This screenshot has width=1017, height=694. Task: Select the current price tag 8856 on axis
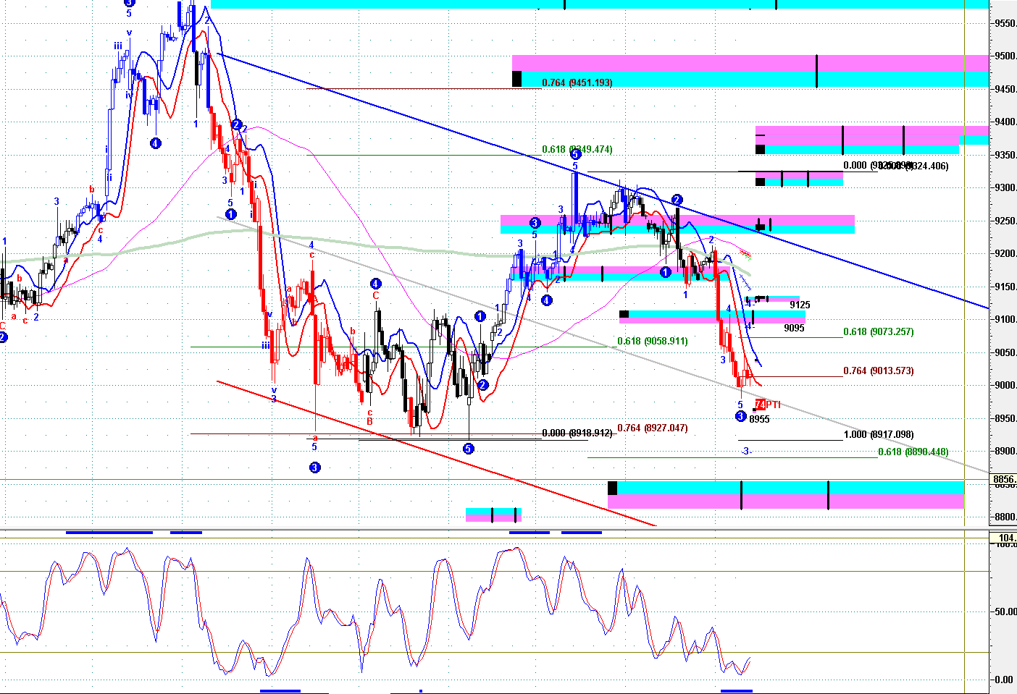[1004, 479]
